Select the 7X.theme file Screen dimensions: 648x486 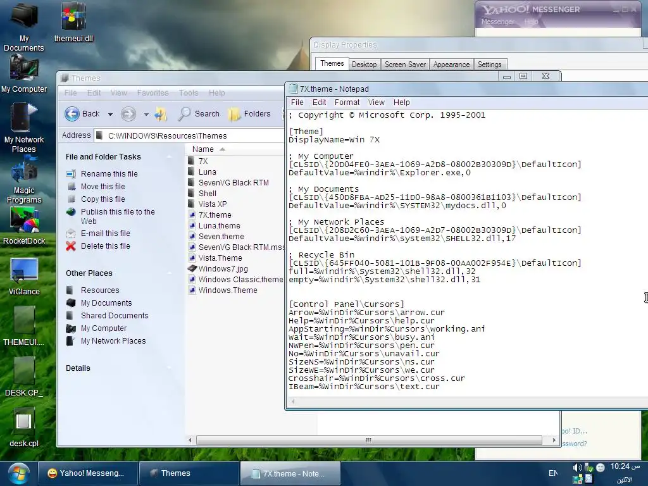point(215,215)
